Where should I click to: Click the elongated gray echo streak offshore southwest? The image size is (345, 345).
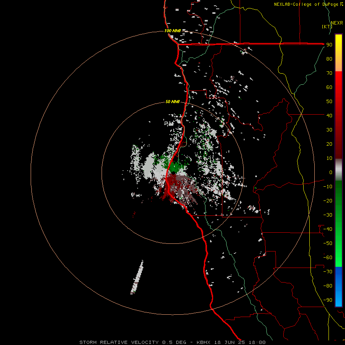(137, 277)
